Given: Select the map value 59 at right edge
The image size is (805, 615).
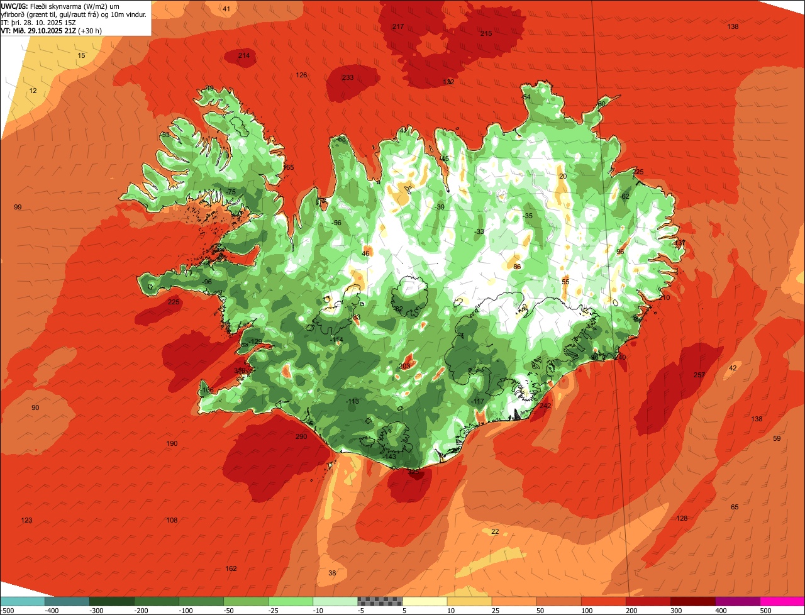Looking at the screenshot, I should [x=777, y=438].
